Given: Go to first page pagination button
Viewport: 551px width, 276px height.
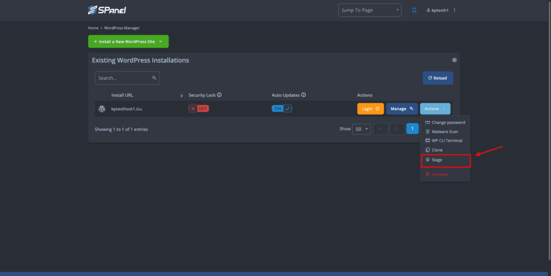Looking at the screenshot, I should pos(380,129).
